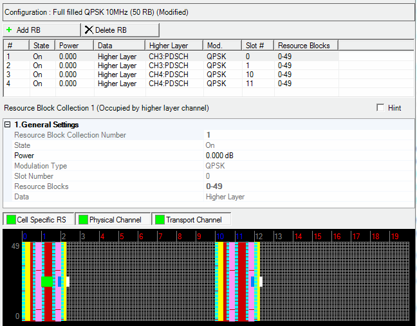Viewport: 417px width, 326px height.
Task: Click the Resource Blocks column header
Action: tap(305, 46)
